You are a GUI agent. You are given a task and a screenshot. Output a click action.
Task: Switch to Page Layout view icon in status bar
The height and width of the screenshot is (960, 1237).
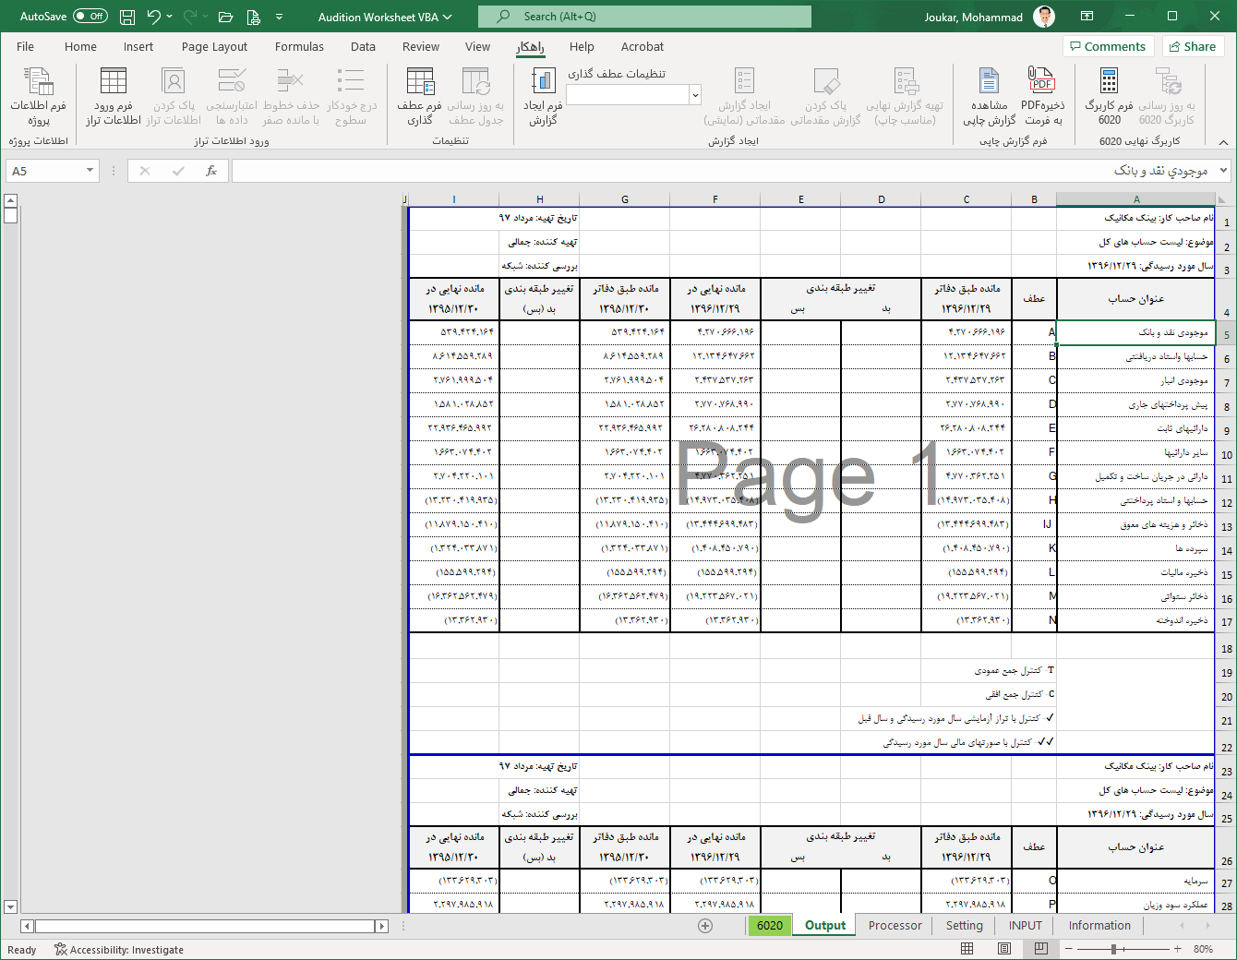tap(1003, 949)
